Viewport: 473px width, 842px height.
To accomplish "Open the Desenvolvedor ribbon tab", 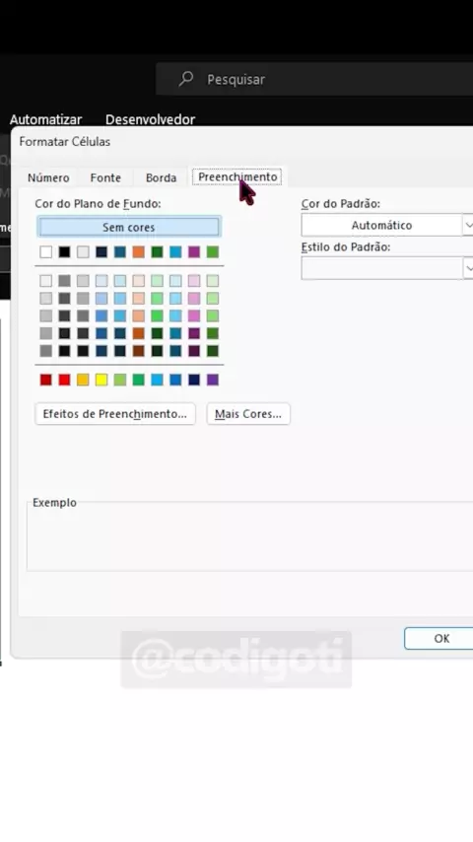I will click(x=151, y=119).
